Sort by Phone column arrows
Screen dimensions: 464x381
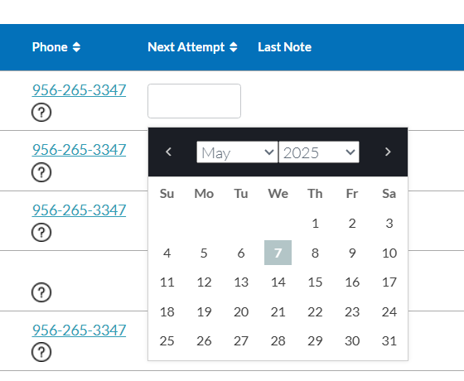76,47
